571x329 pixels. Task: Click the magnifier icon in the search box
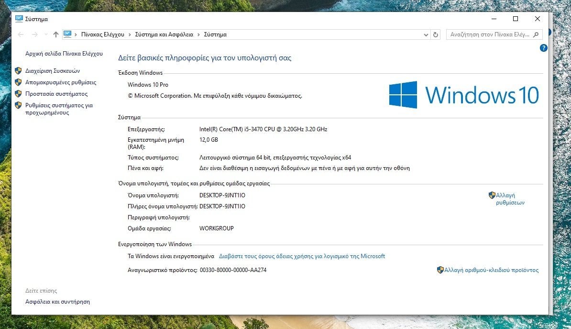pos(536,34)
